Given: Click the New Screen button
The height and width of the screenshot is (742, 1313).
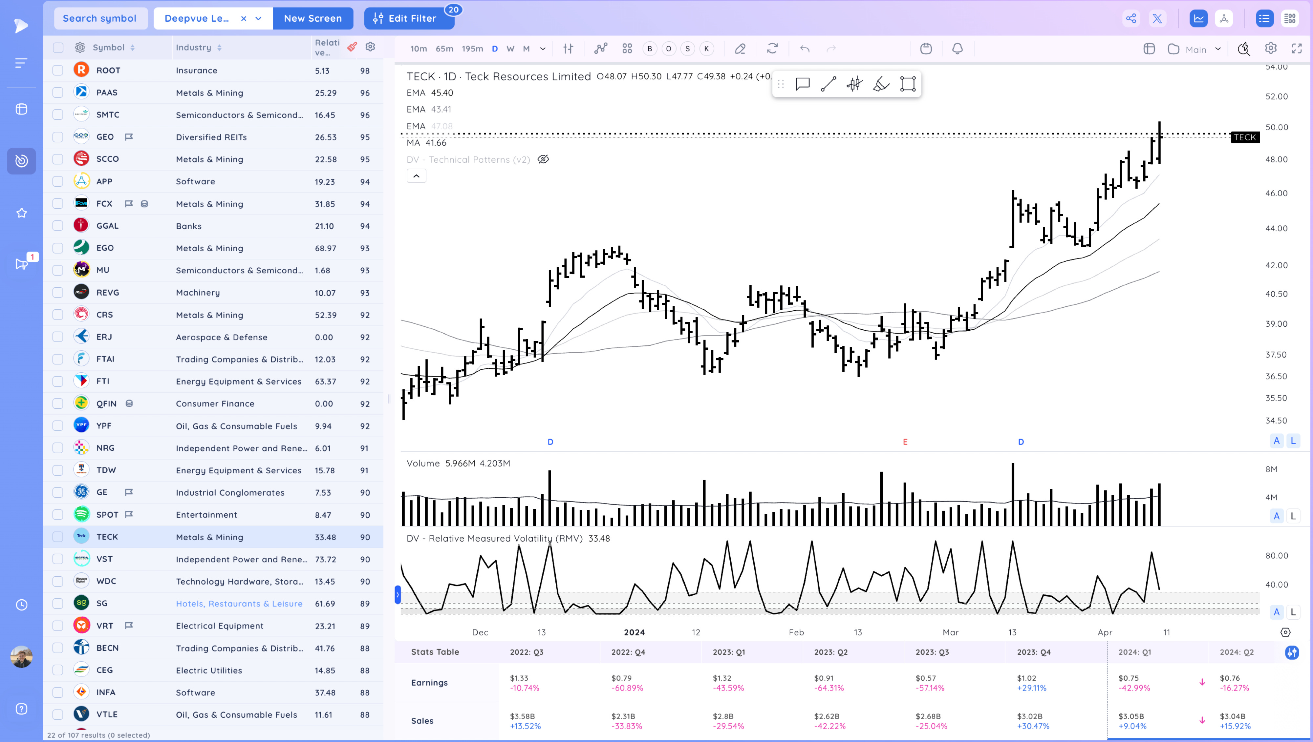Looking at the screenshot, I should tap(312, 18).
